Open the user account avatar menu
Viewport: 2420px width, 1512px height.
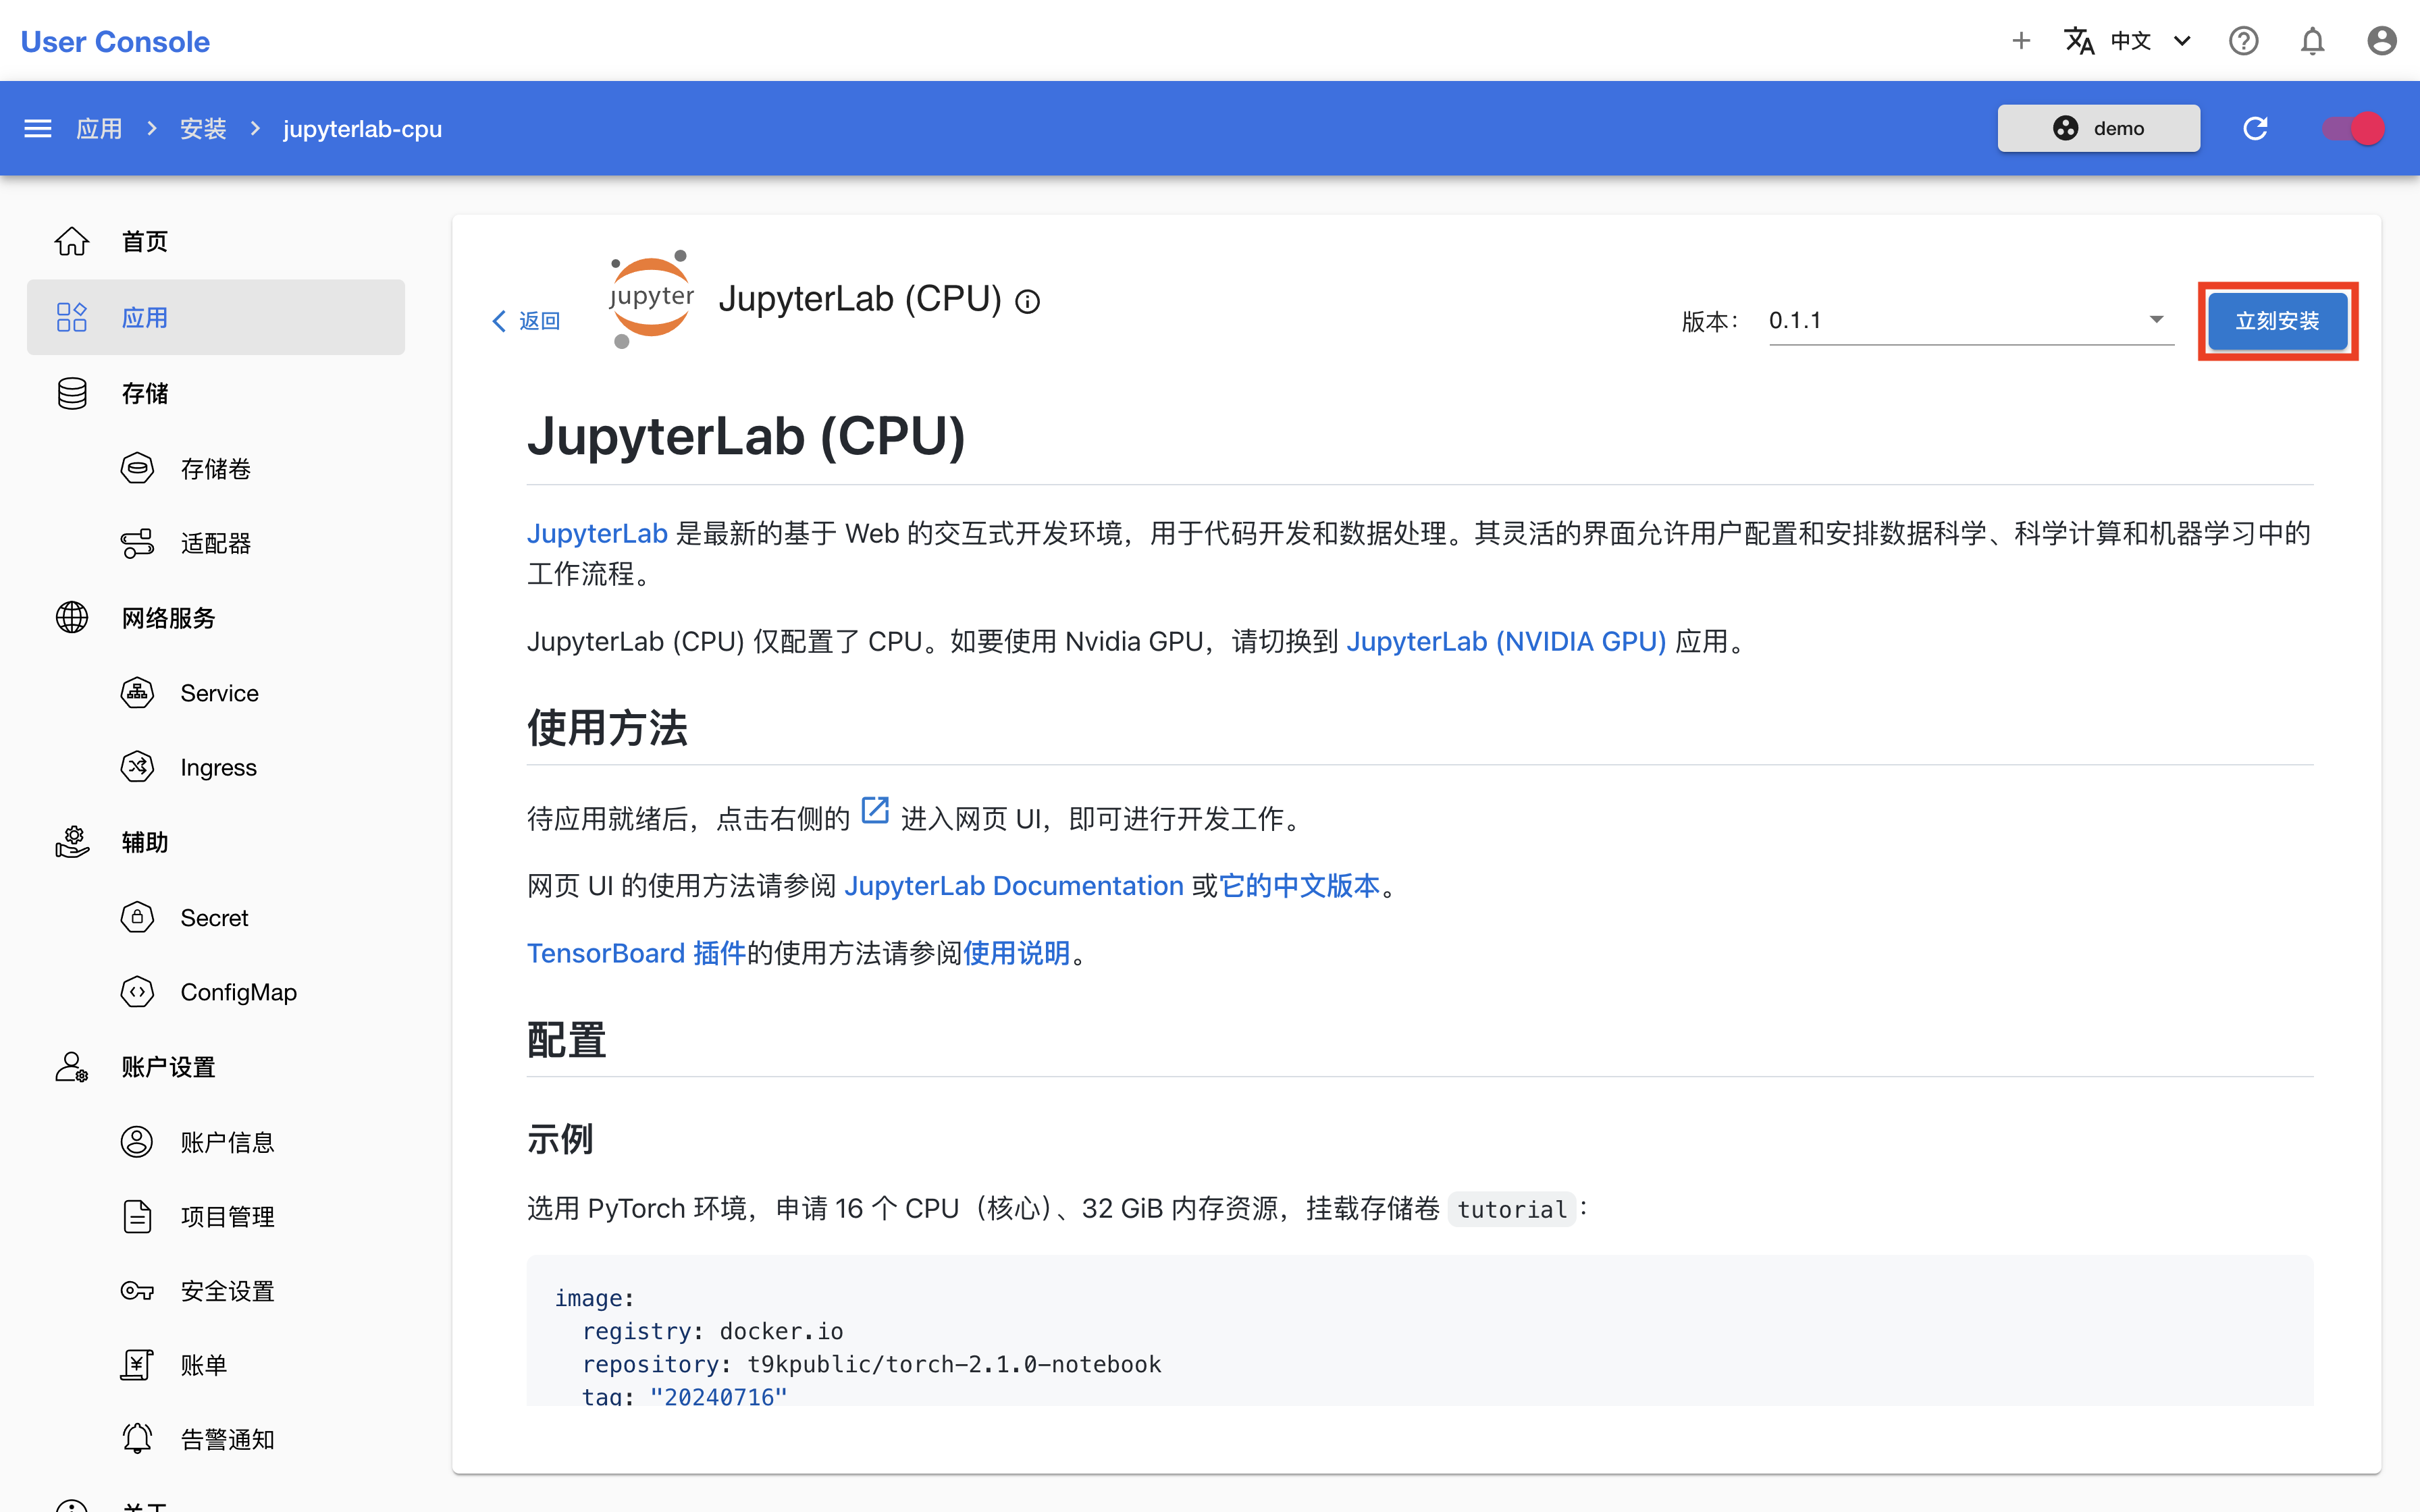2382,41
